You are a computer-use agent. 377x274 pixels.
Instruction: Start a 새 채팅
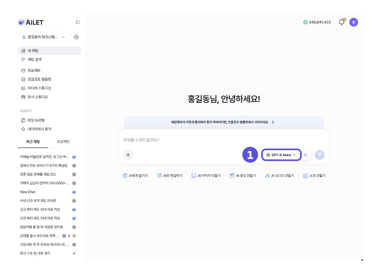coord(49,51)
